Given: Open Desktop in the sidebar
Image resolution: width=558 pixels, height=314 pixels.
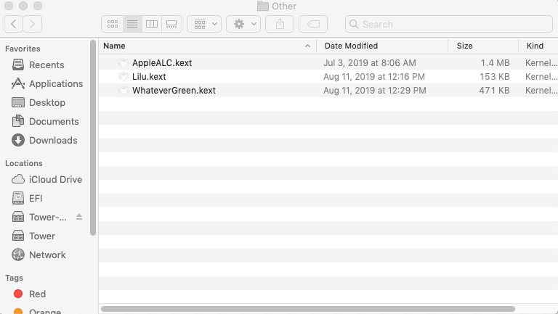Looking at the screenshot, I should point(39,103).
